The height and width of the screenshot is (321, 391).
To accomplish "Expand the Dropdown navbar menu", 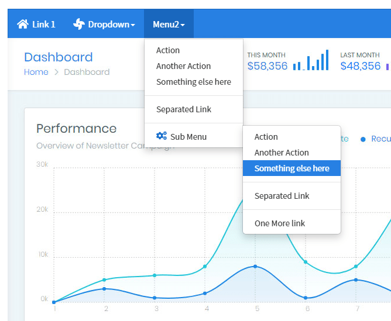I will point(104,24).
